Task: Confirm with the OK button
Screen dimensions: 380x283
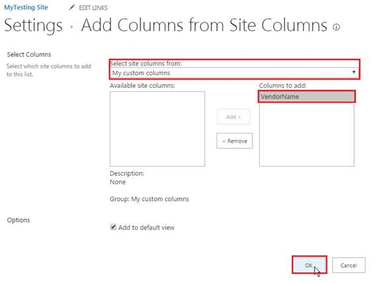Action: pyautogui.click(x=309, y=265)
